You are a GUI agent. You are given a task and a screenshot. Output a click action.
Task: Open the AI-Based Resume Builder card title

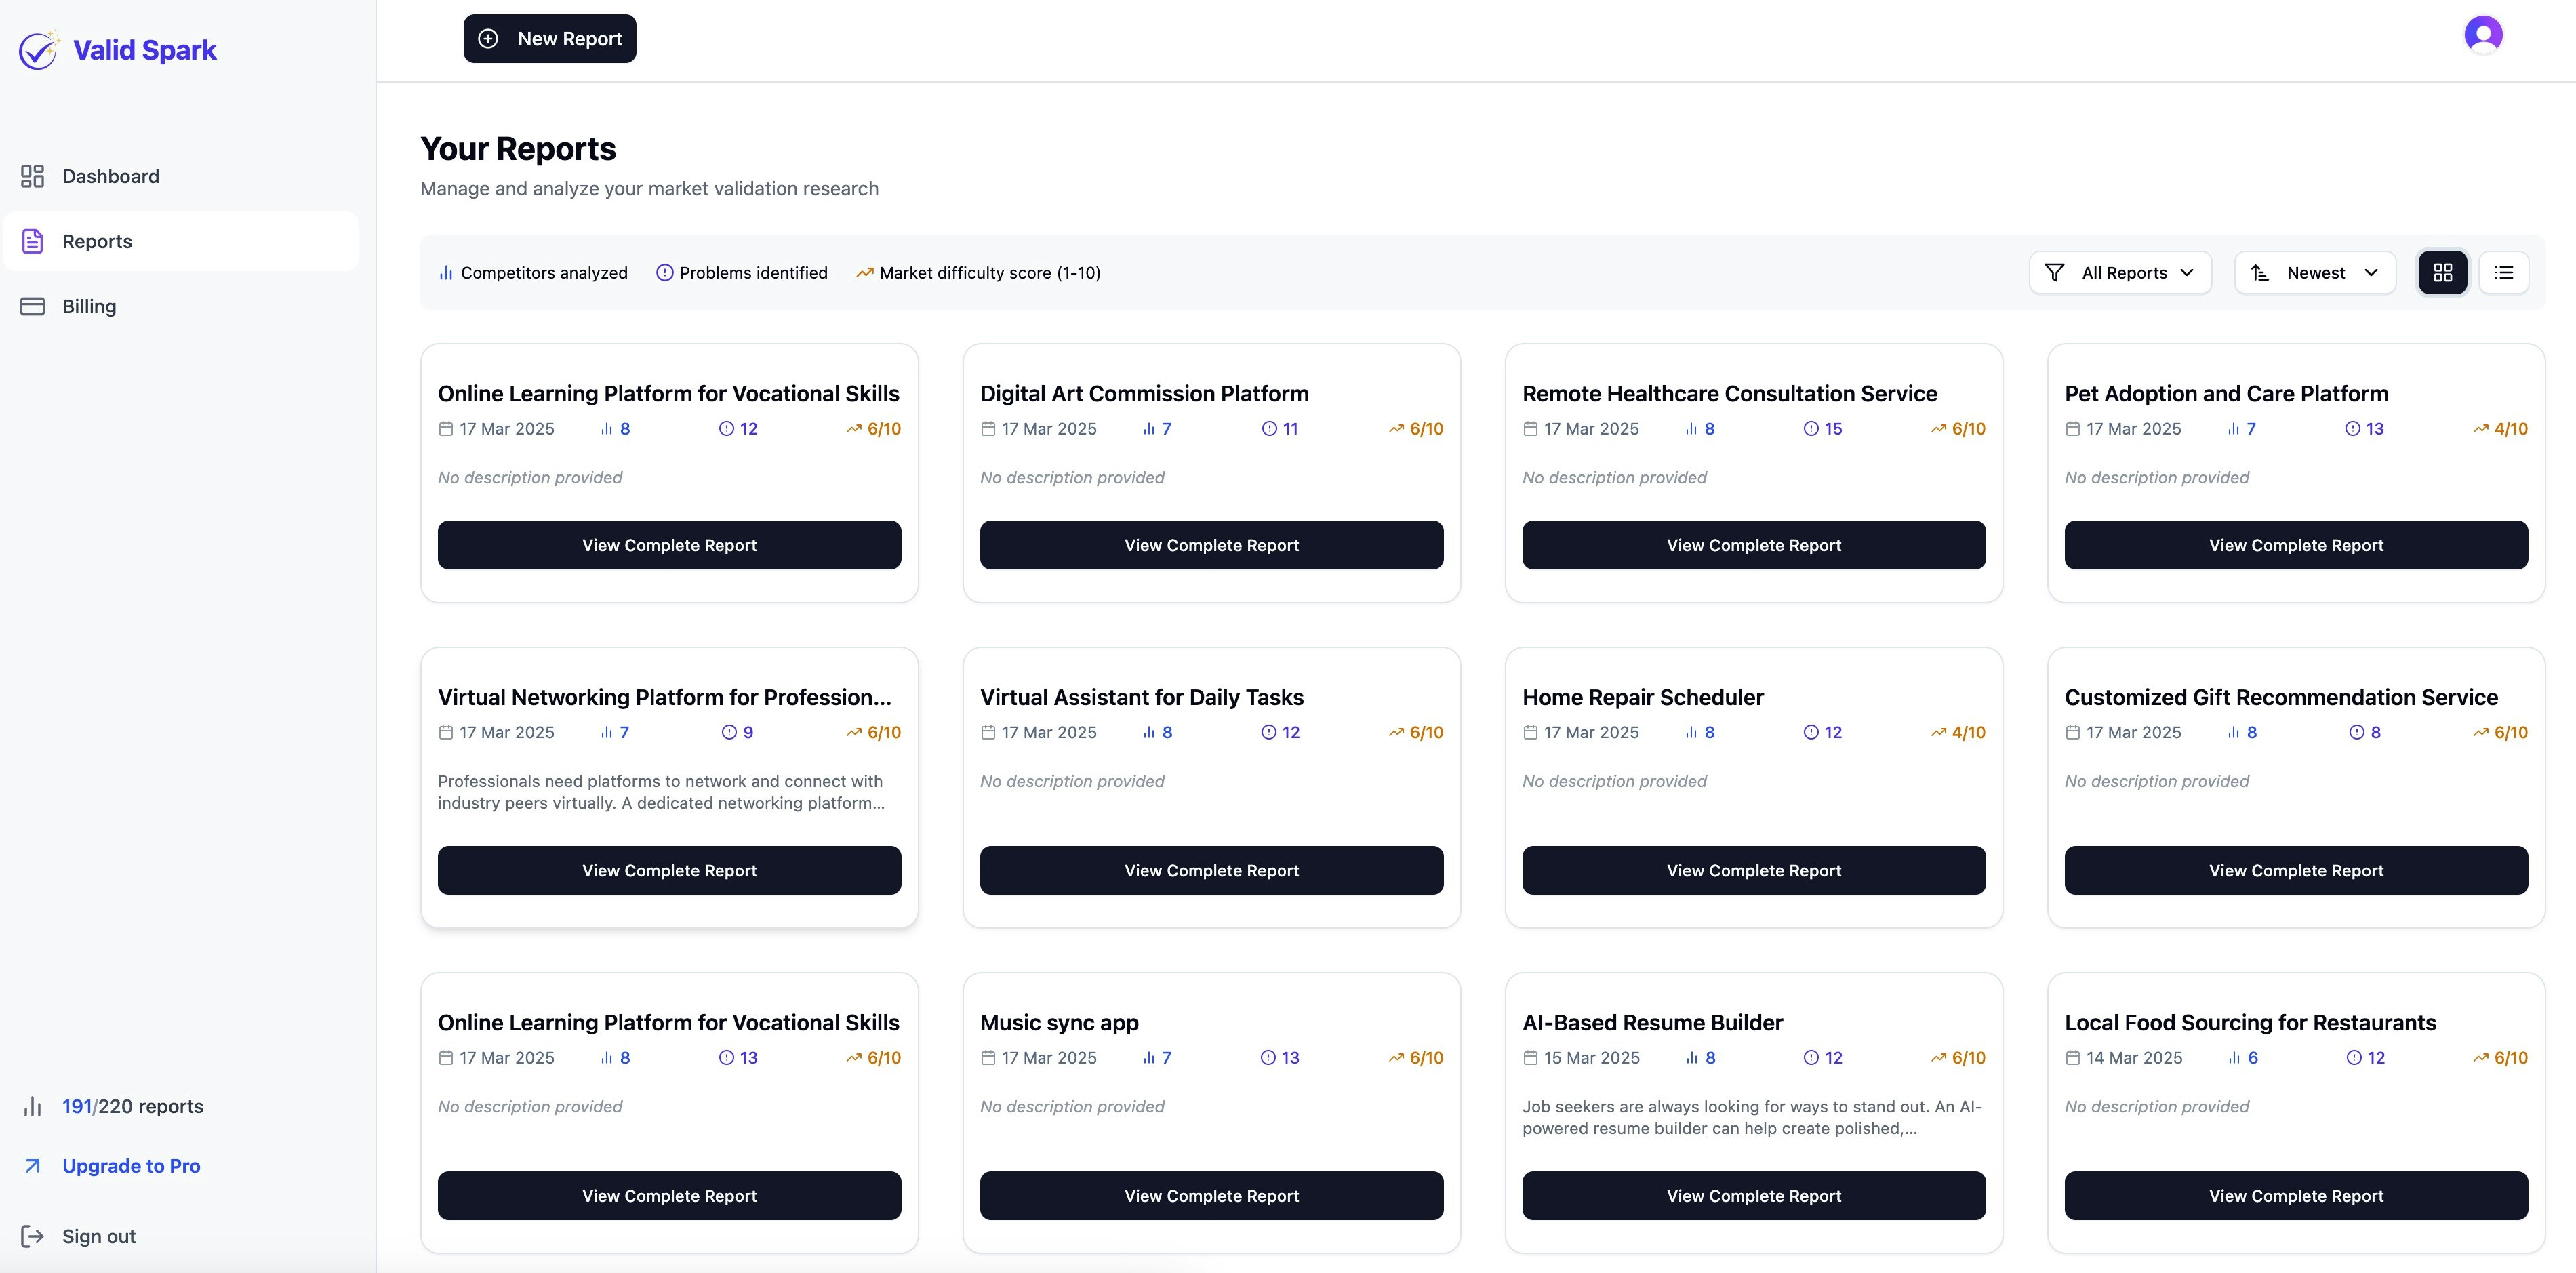(x=1652, y=1023)
